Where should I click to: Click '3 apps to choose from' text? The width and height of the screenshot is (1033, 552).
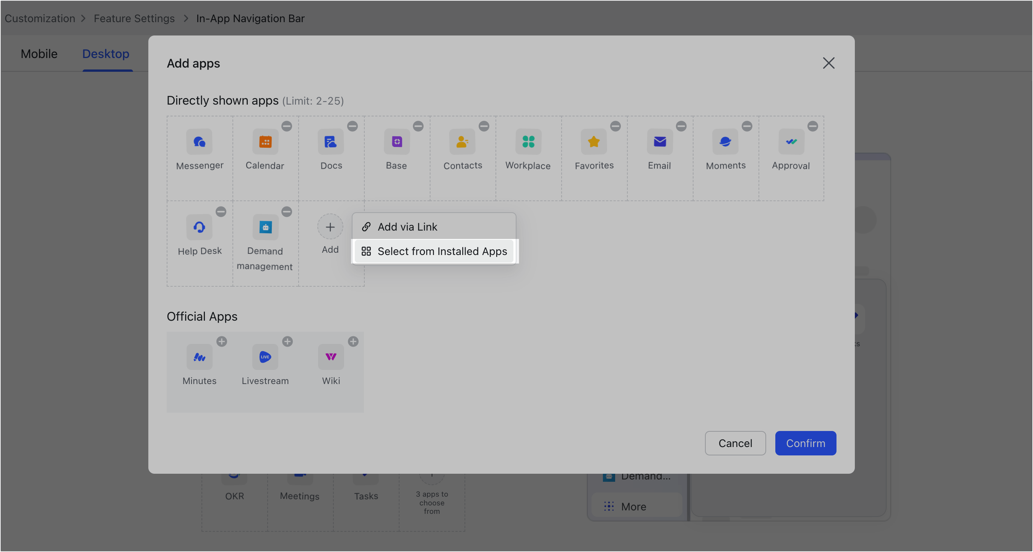point(432,502)
